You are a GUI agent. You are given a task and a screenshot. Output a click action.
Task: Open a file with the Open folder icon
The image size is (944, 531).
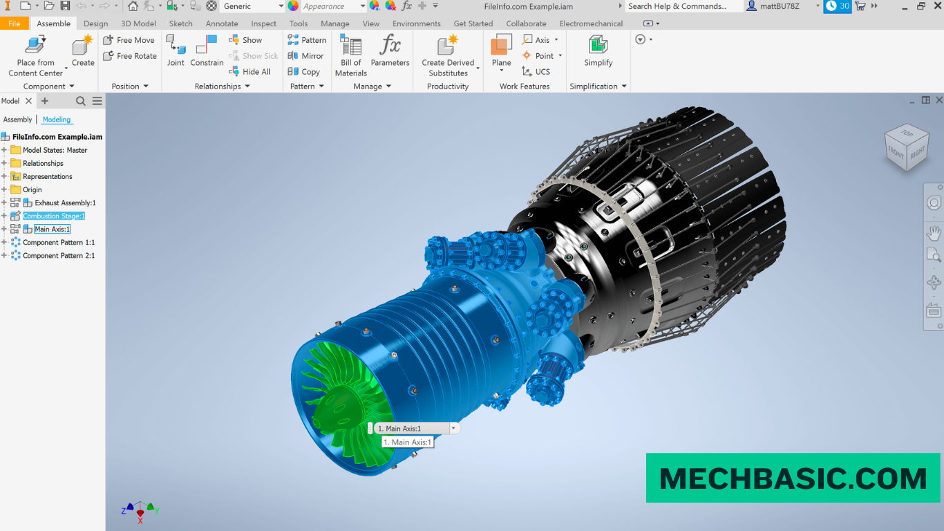(49, 6)
